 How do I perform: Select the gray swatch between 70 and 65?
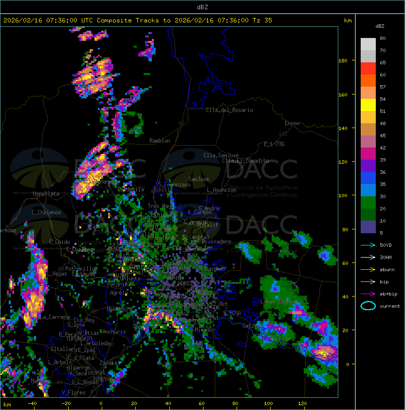click(x=368, y=56)
